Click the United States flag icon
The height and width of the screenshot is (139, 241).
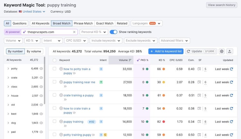pyautogui.click(x=20, y=12)
